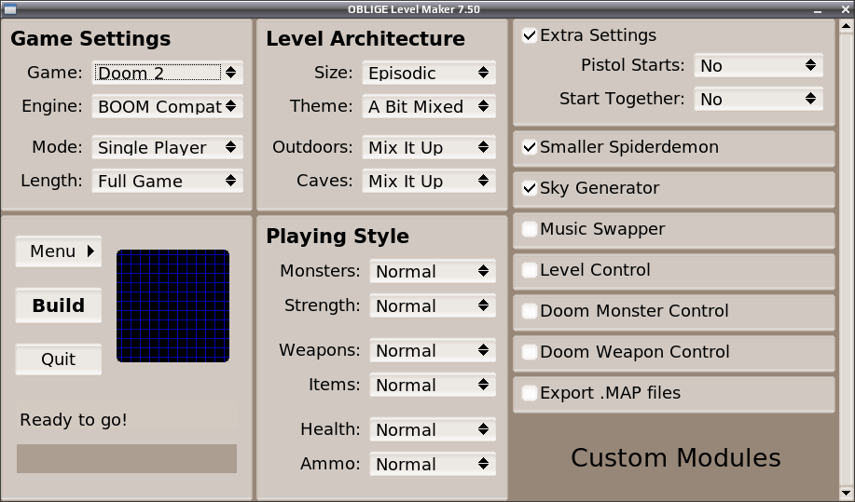
Task: Open the Menu button
Action: (x=59, y=251)
